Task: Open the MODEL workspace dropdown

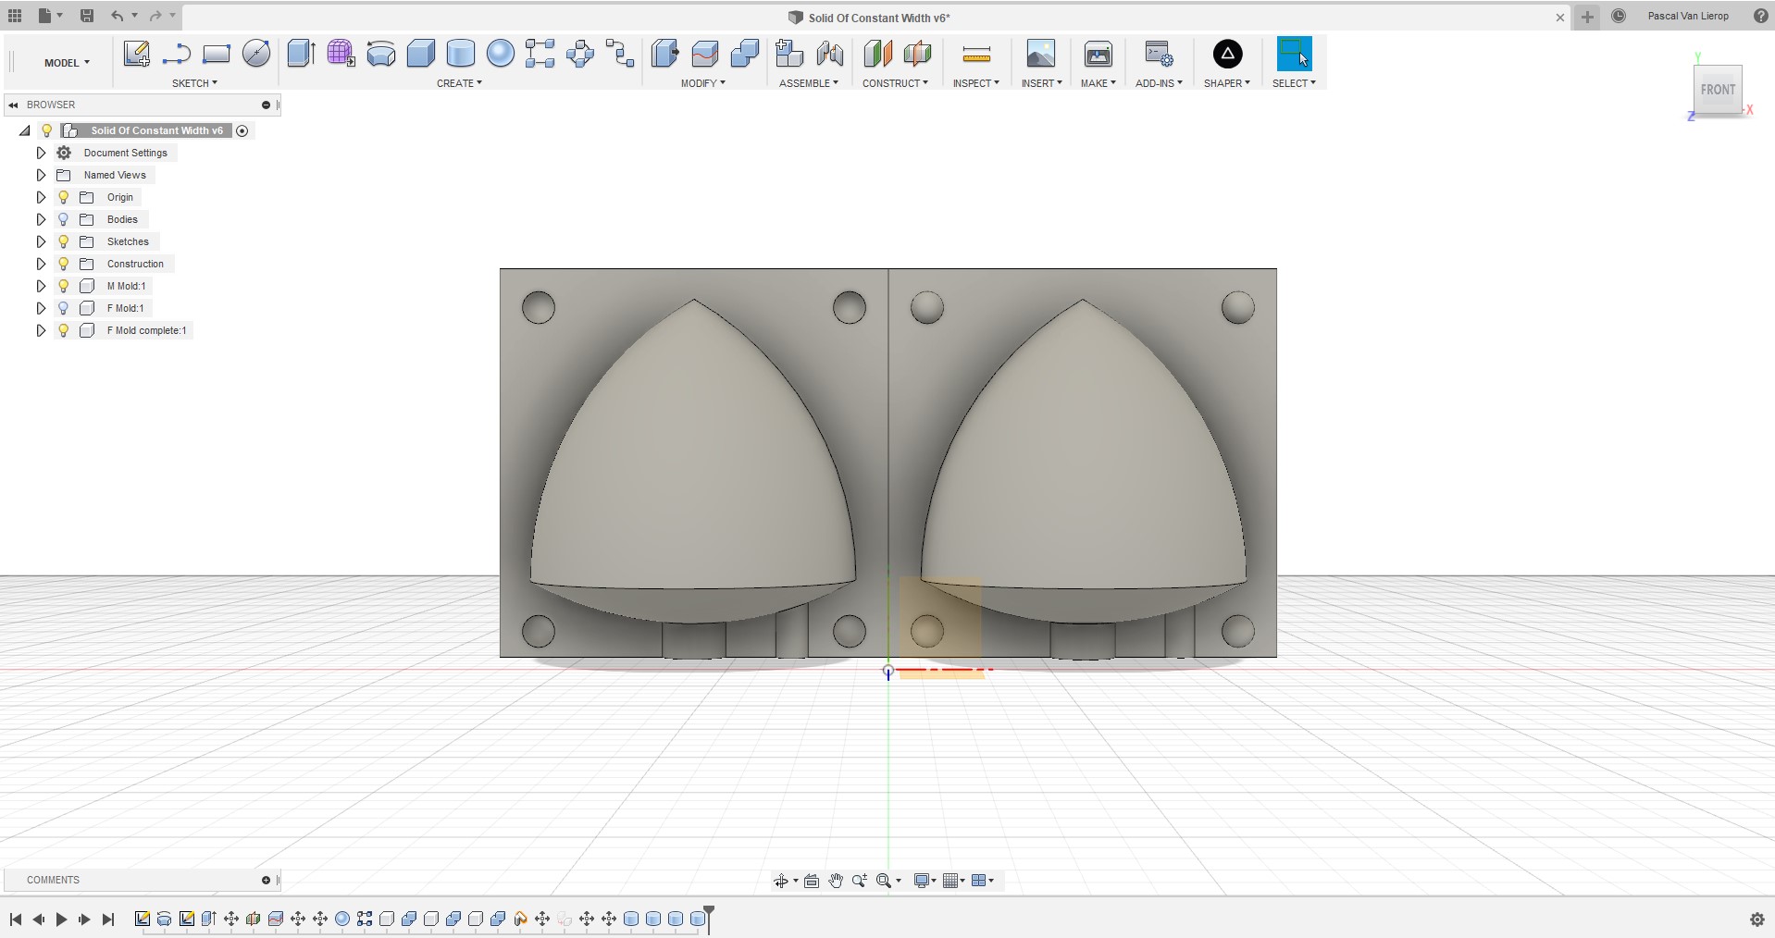Action: pos(67,63)
